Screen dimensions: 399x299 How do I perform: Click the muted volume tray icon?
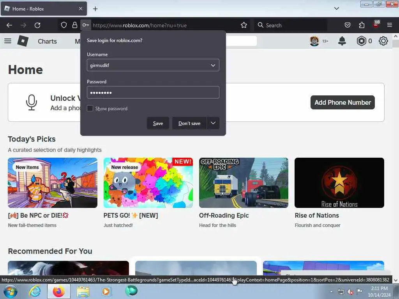pos(350,292)
